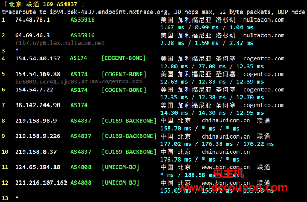The width and height of the screenshot is (307, 202).
Task: Click IP address 154.54.169.38
Action: pyautogui.click(x=38, y=74)
